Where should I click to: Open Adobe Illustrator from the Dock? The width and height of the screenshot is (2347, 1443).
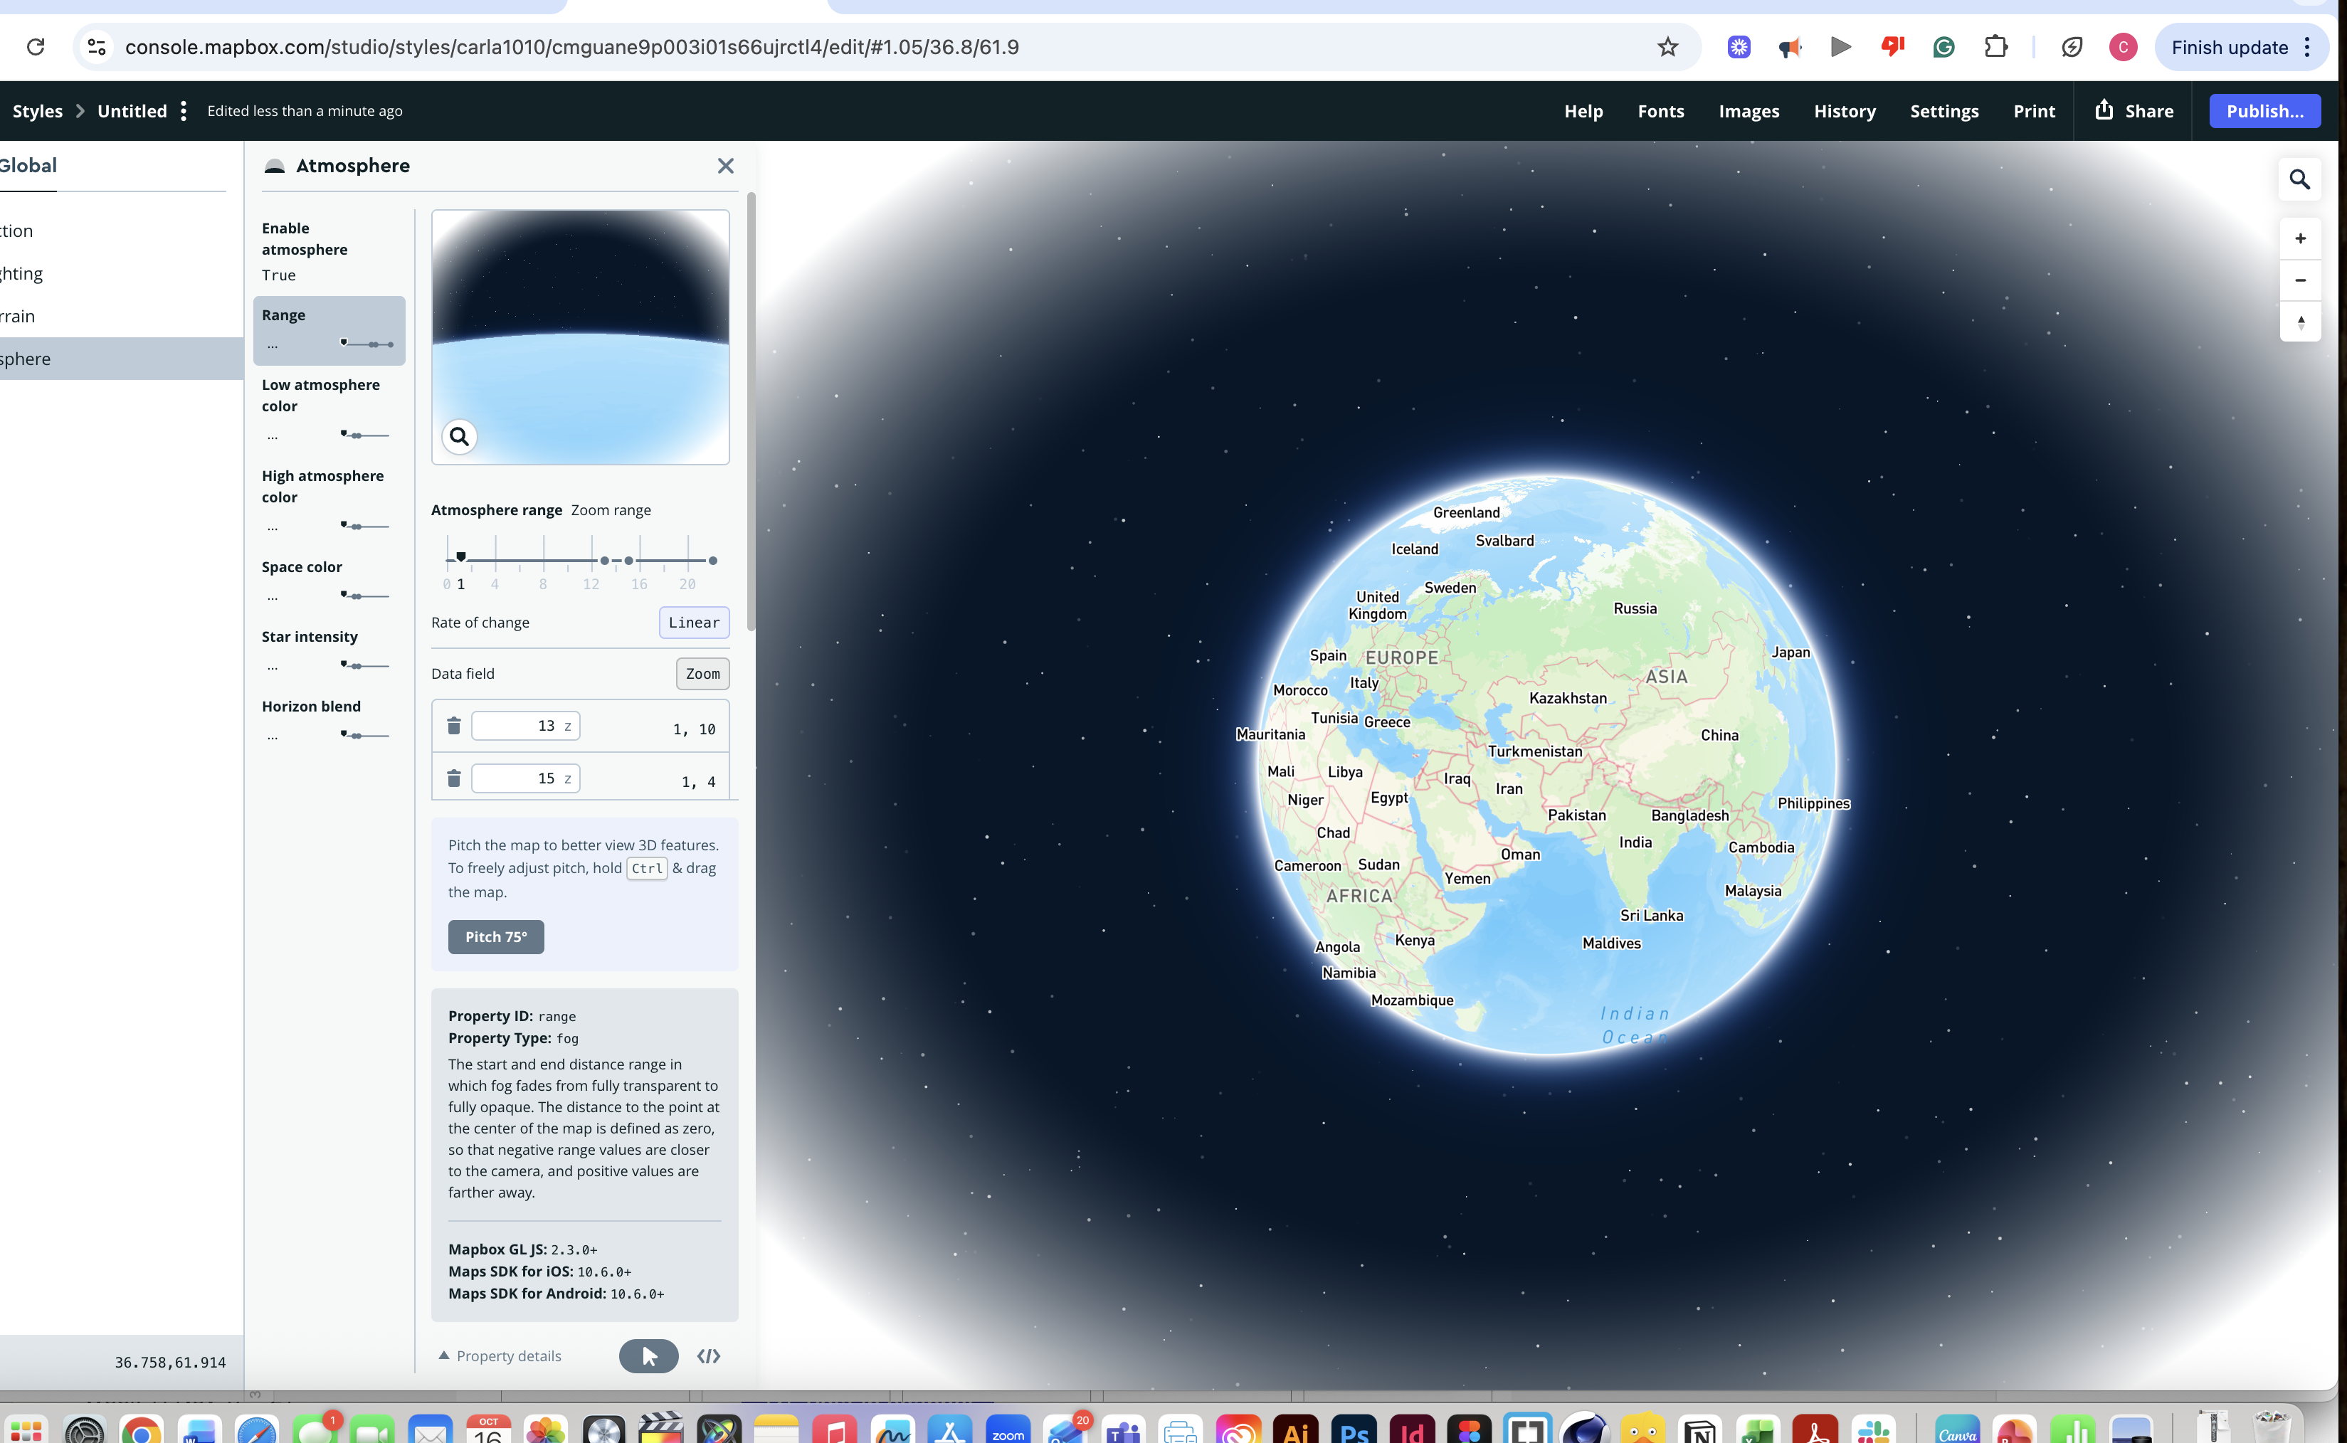click(1296, 1429)
